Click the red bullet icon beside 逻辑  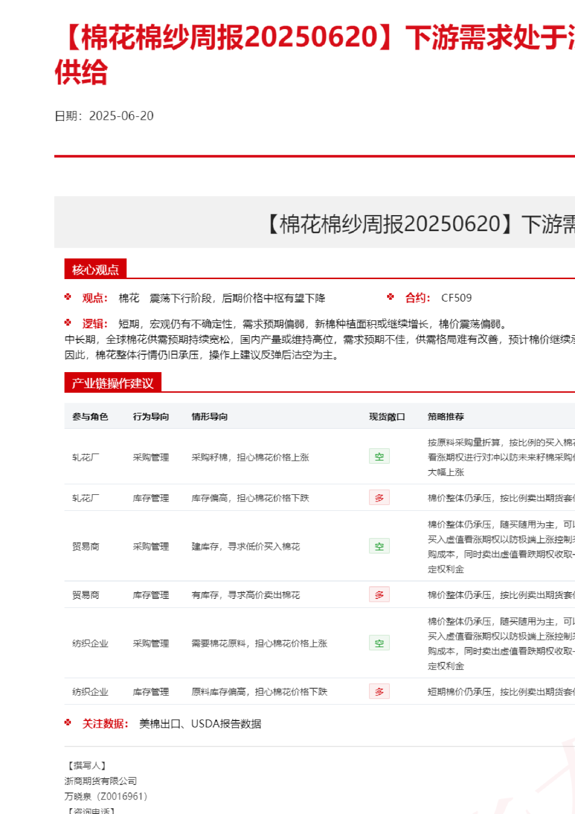68,323
